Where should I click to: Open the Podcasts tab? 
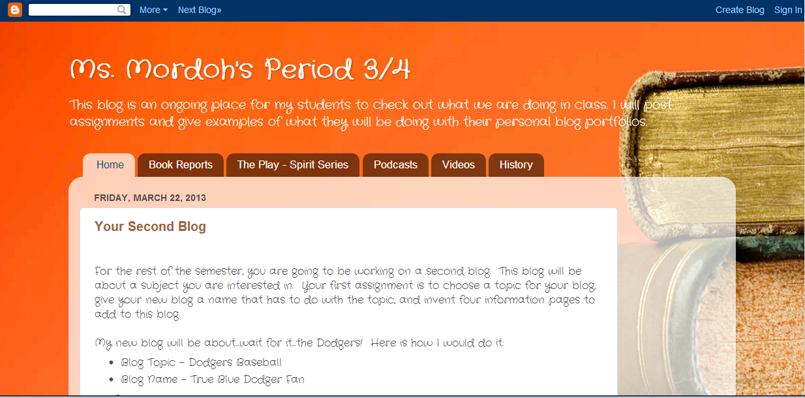click(x=395, y=165)
